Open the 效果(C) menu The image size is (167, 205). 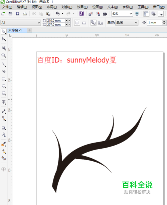pos(82,7)
